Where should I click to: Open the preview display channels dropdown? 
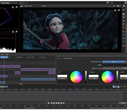tap(114, 6)
